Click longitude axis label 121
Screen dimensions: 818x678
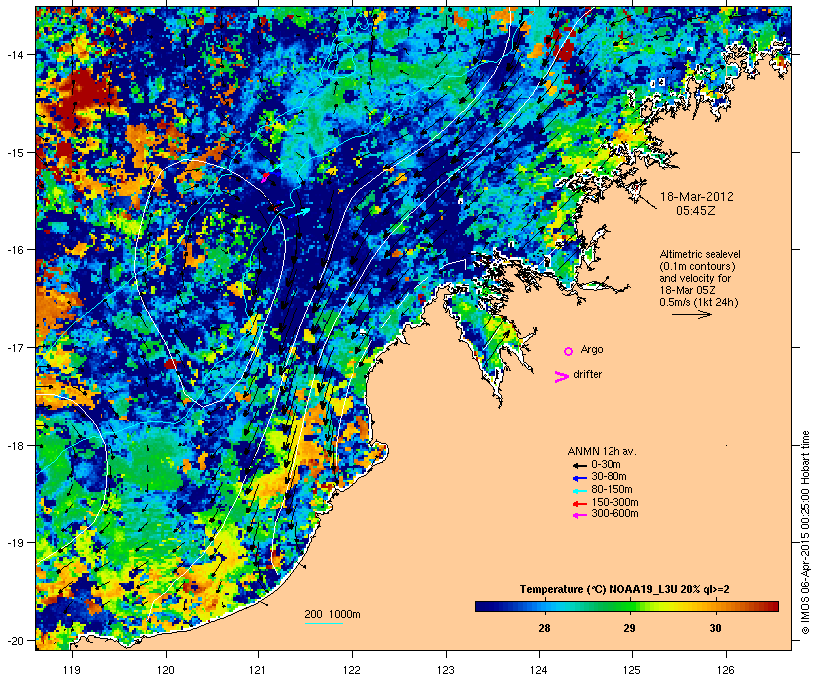pyautogui.click(x=258, y=670)
